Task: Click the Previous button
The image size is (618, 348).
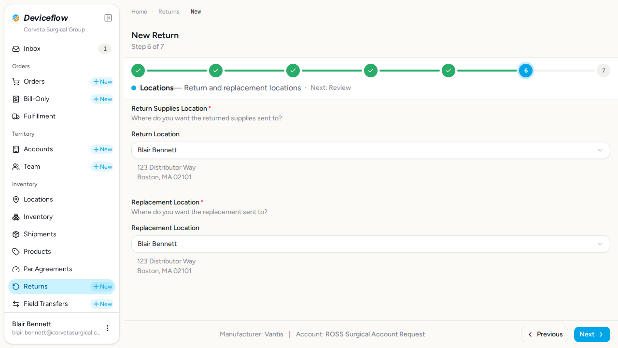Action: (x=545, y=334)
